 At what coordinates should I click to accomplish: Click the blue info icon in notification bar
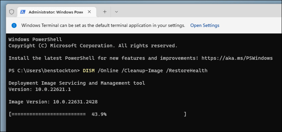point(14,25)
